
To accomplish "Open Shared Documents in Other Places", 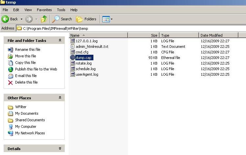I will tap(30, 120).
